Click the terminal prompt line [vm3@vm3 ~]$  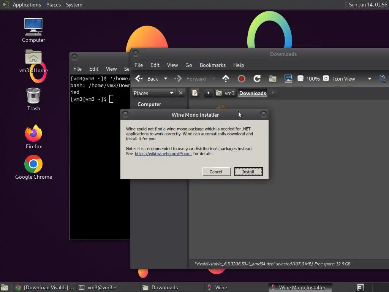pos(89,99)
